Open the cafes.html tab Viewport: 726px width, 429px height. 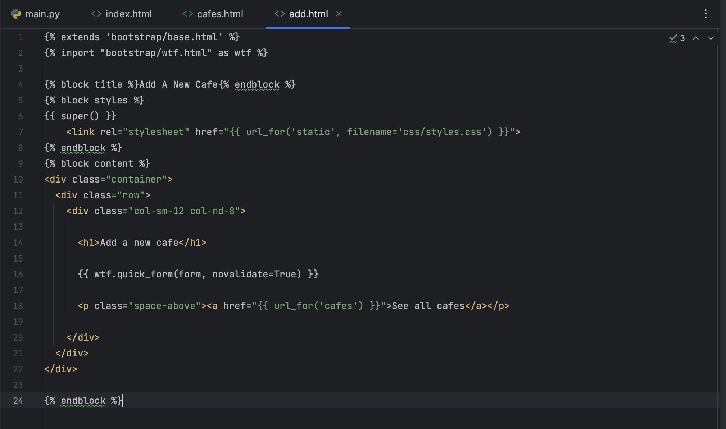click(213, 14)
